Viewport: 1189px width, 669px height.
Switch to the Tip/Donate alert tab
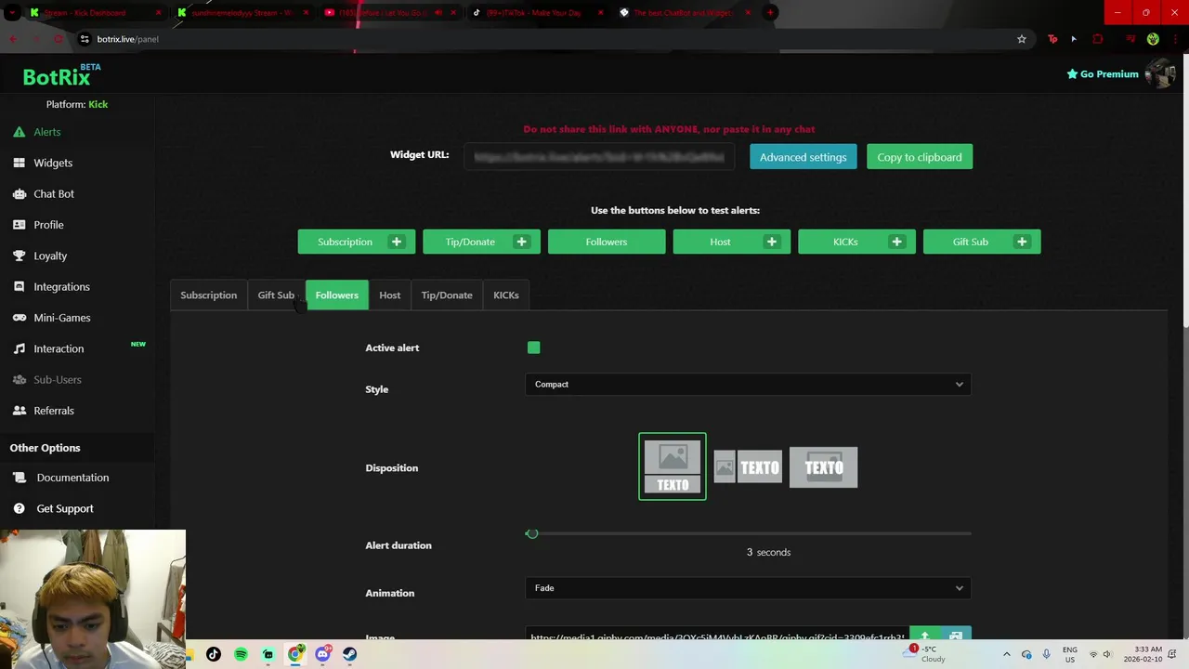click(447, 295)
